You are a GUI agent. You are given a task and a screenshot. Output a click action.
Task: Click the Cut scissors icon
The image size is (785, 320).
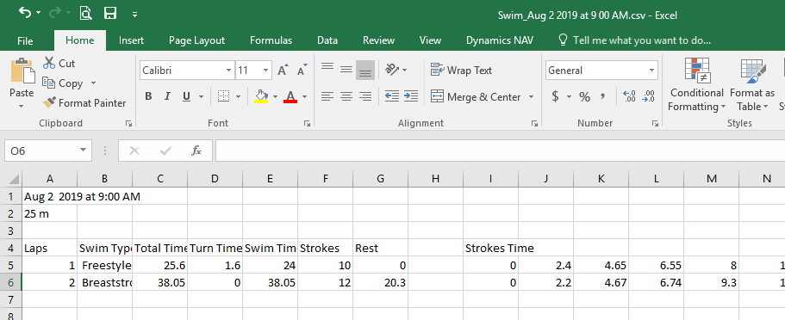[49, 63]
